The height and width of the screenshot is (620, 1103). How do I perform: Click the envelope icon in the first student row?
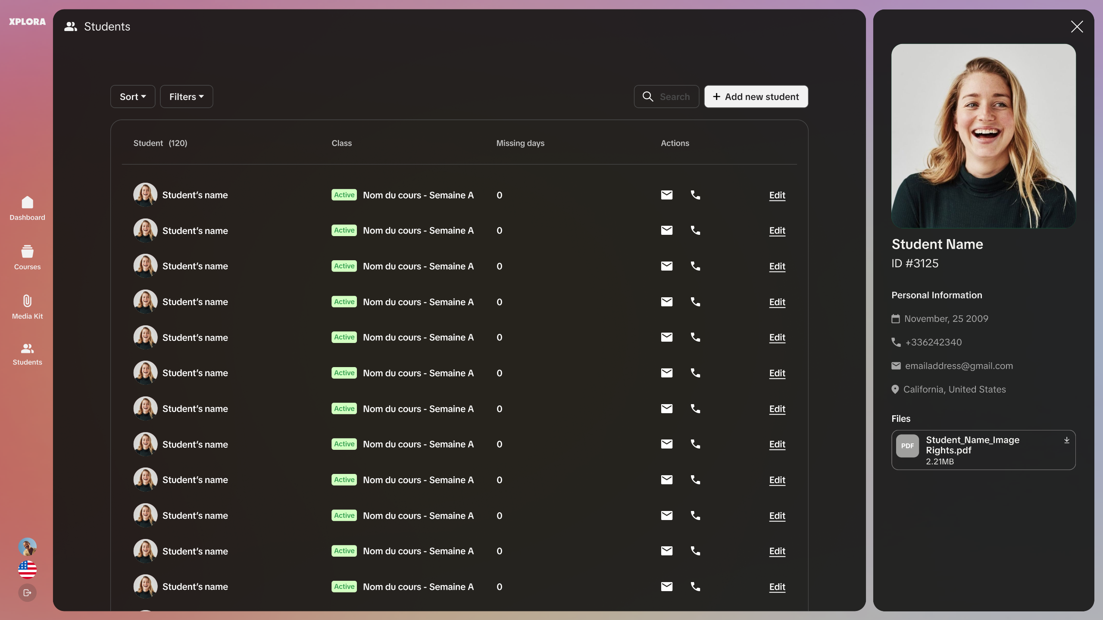coord(667,195)
